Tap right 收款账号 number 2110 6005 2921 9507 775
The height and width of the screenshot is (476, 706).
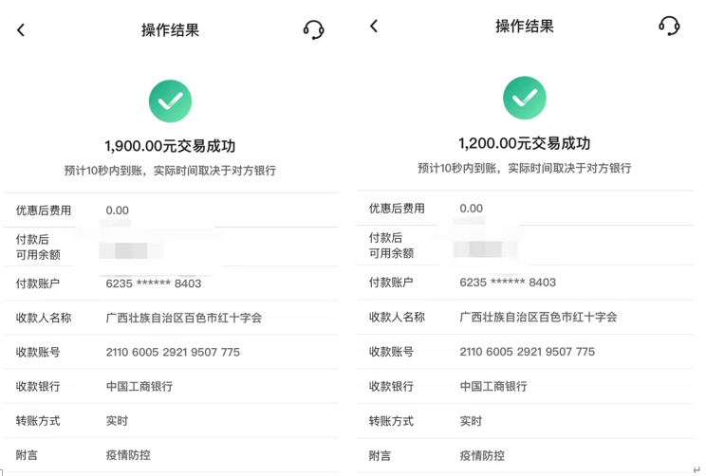tap(528, 352)
